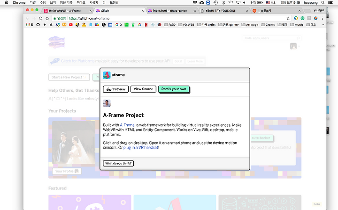Follow the plug in a VR headset link
Screen dimensions: 338x210
click(141, 147)
